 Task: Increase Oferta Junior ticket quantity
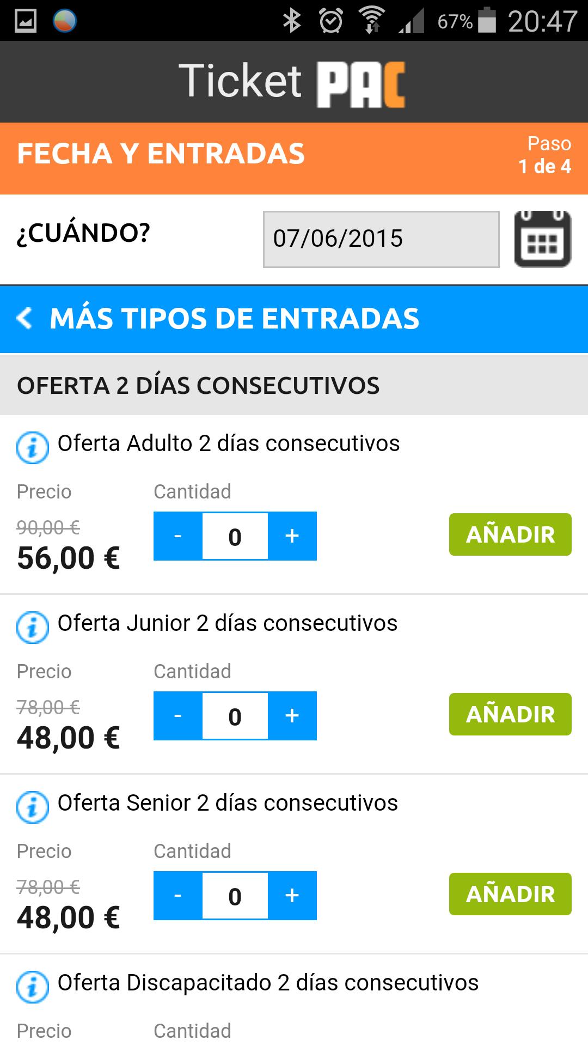coord(292,716)
